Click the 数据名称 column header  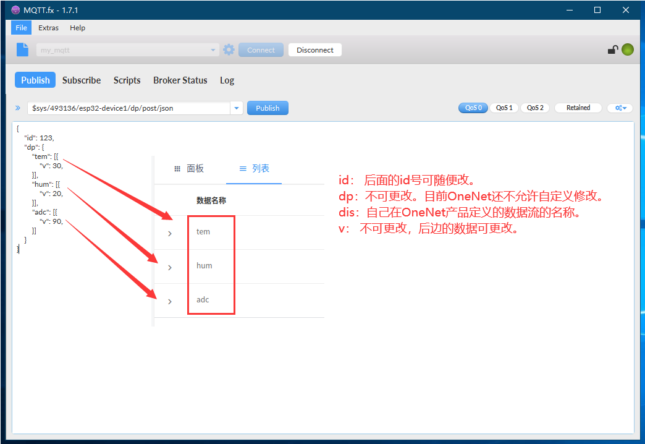pyautogui.click(x=211, y=200)
